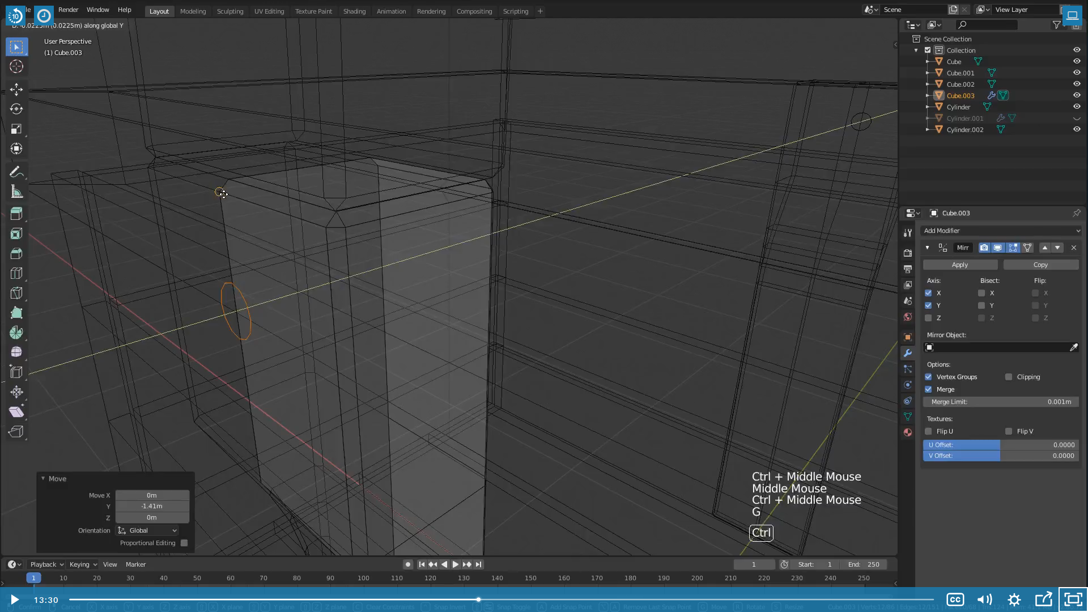Click the Copy modifier button
This screenshot has width=1088, height=612.
coord(1040,265)
